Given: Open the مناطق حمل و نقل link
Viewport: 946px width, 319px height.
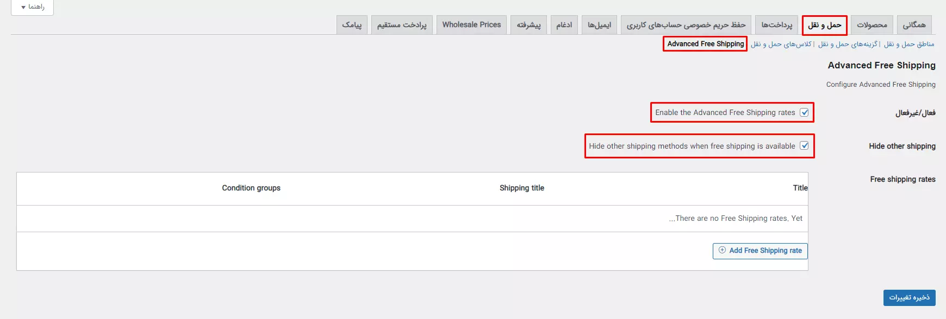Looking at the screenshot, I should coord(909,44).
